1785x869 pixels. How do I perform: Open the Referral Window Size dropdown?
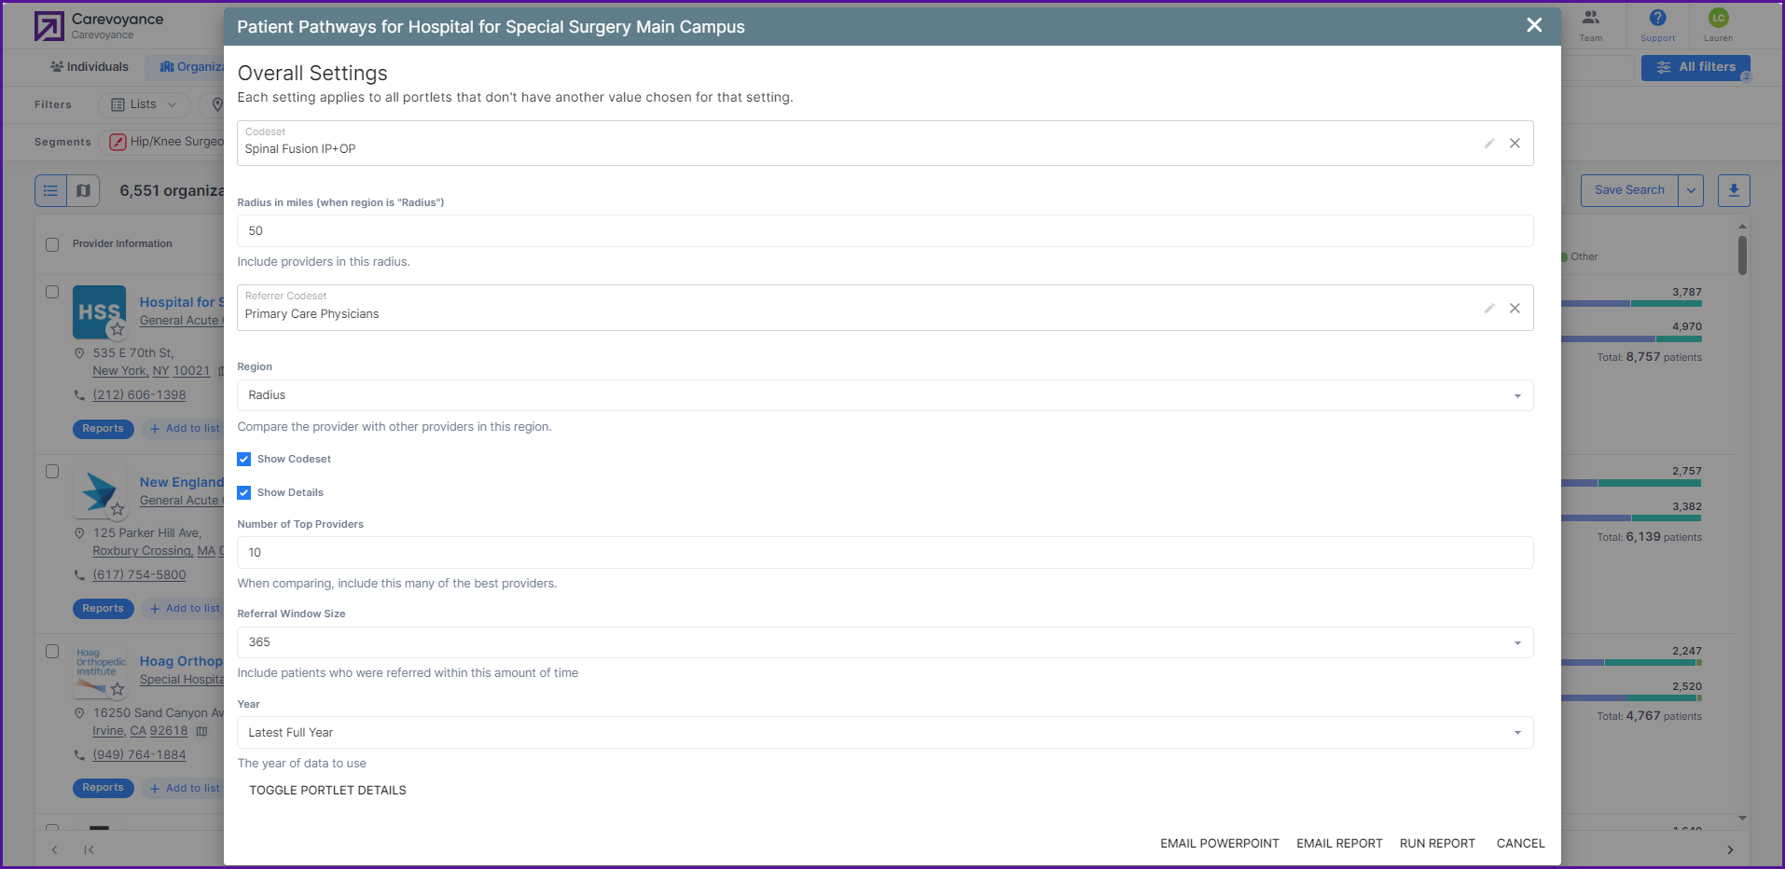[885, 642]
